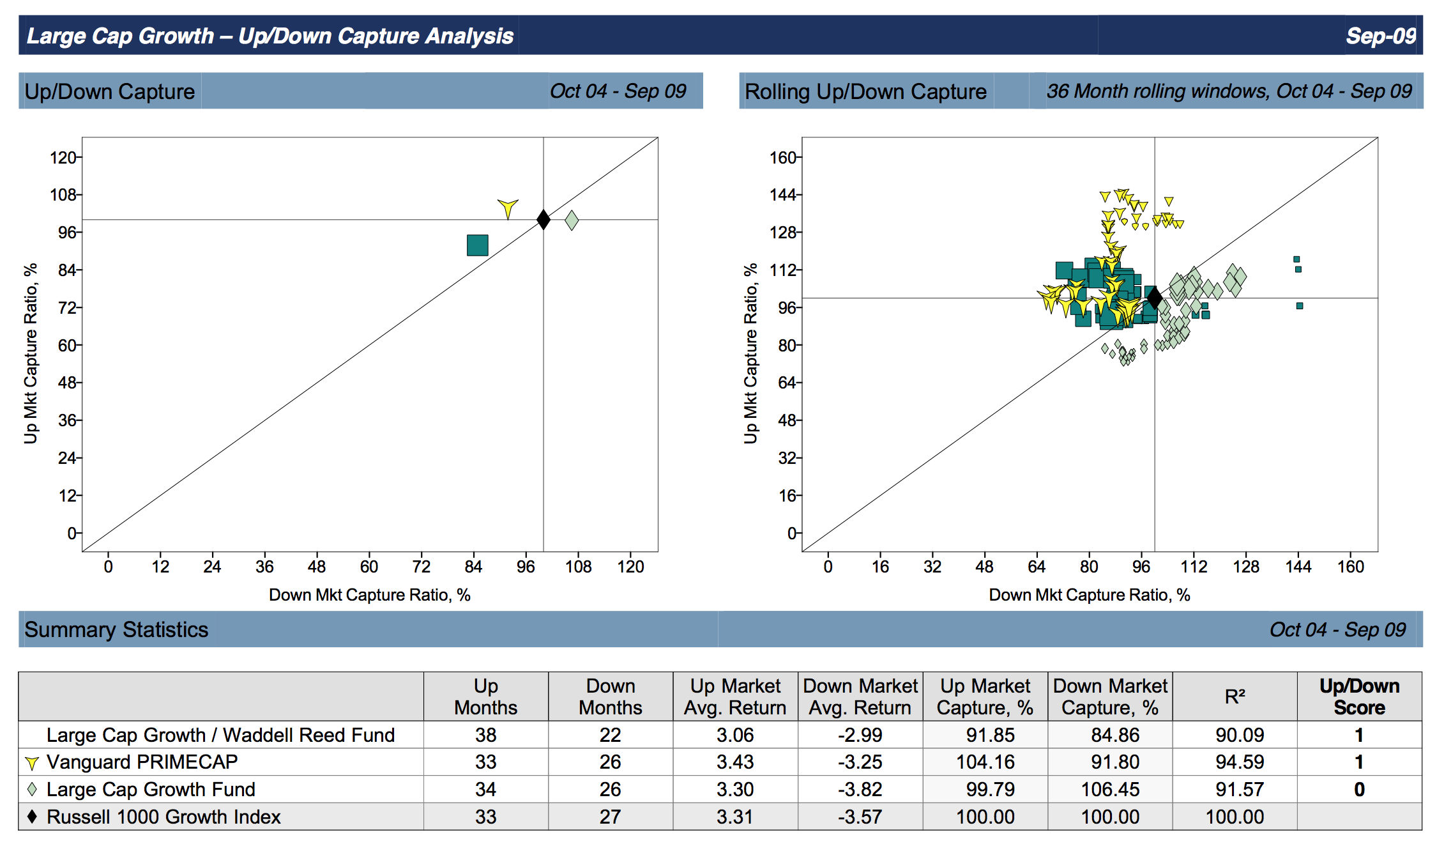Click the green diamond legend icon beside Large Cap Growth Fund
The height and width of the screenshot is (846, 1437).
(x=32, y=790)
